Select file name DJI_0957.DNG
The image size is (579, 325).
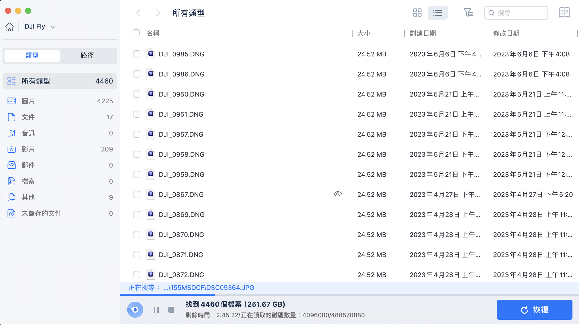pos(181,134)
